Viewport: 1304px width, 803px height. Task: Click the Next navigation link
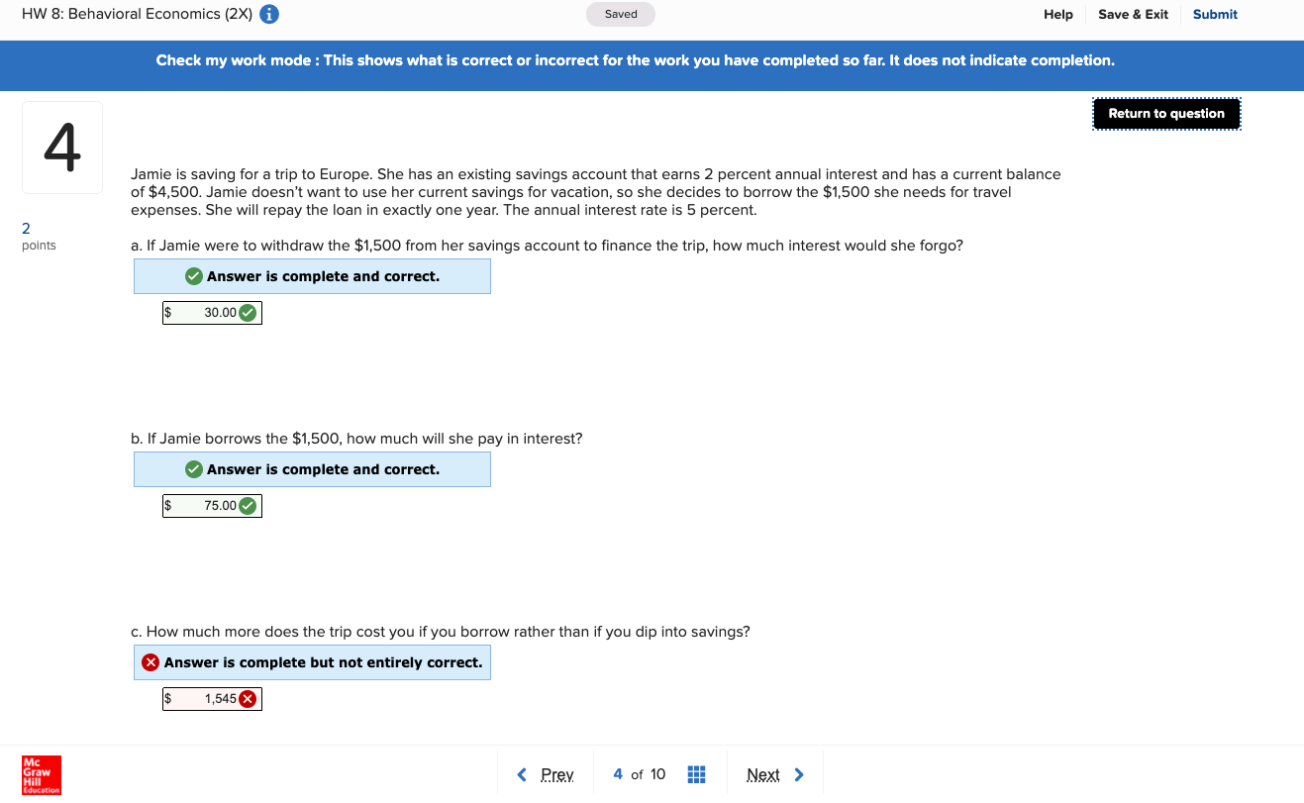(x=763, y=774)
